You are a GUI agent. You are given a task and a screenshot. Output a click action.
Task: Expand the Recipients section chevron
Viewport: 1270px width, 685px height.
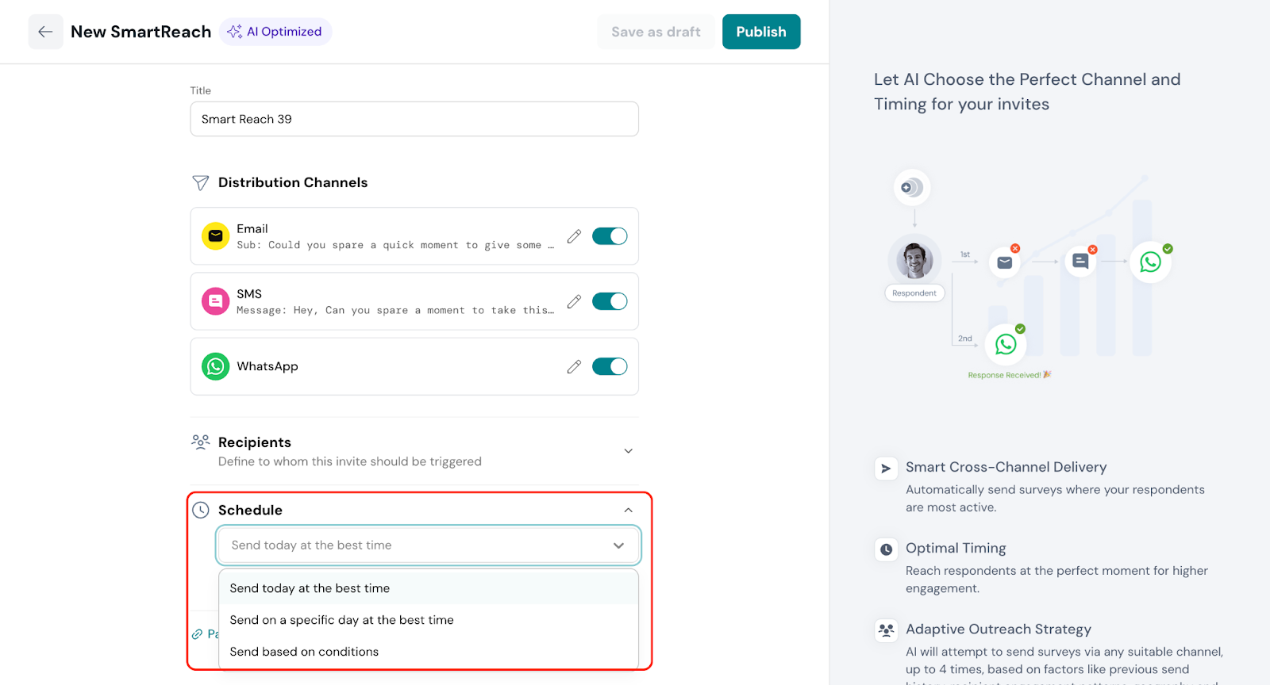point(628,451)
